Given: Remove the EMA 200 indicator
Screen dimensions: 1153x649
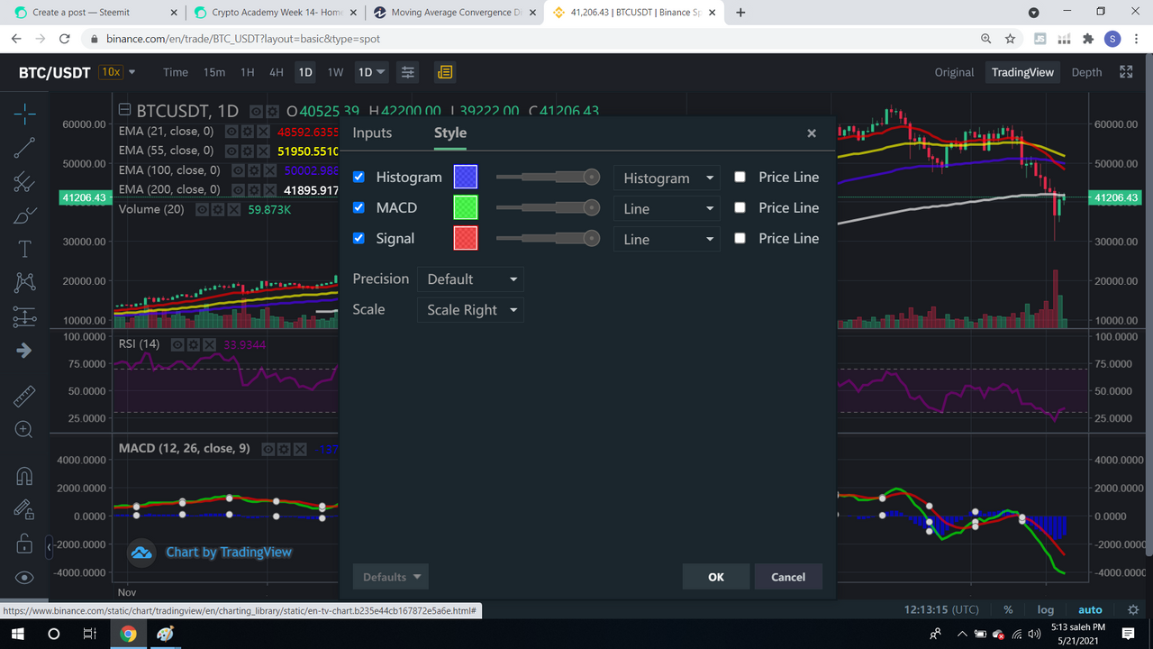Looking at the screenshot, I should coord(269,190).
